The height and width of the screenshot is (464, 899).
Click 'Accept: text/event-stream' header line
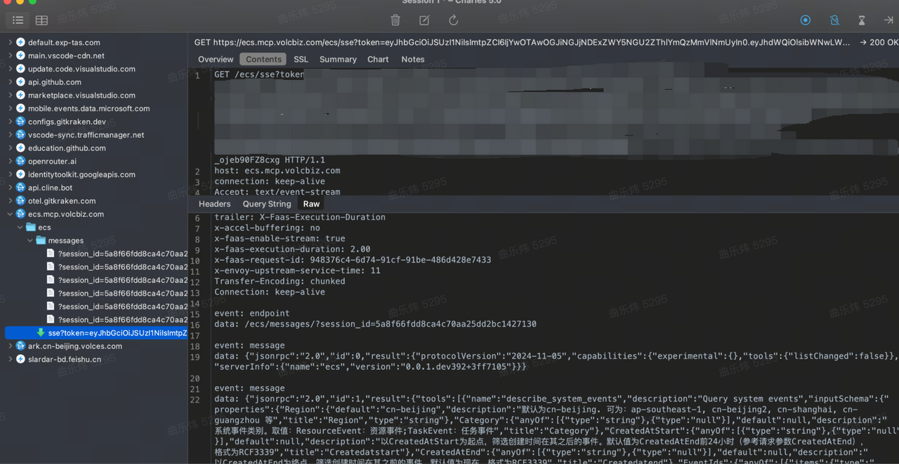[277, 192]
